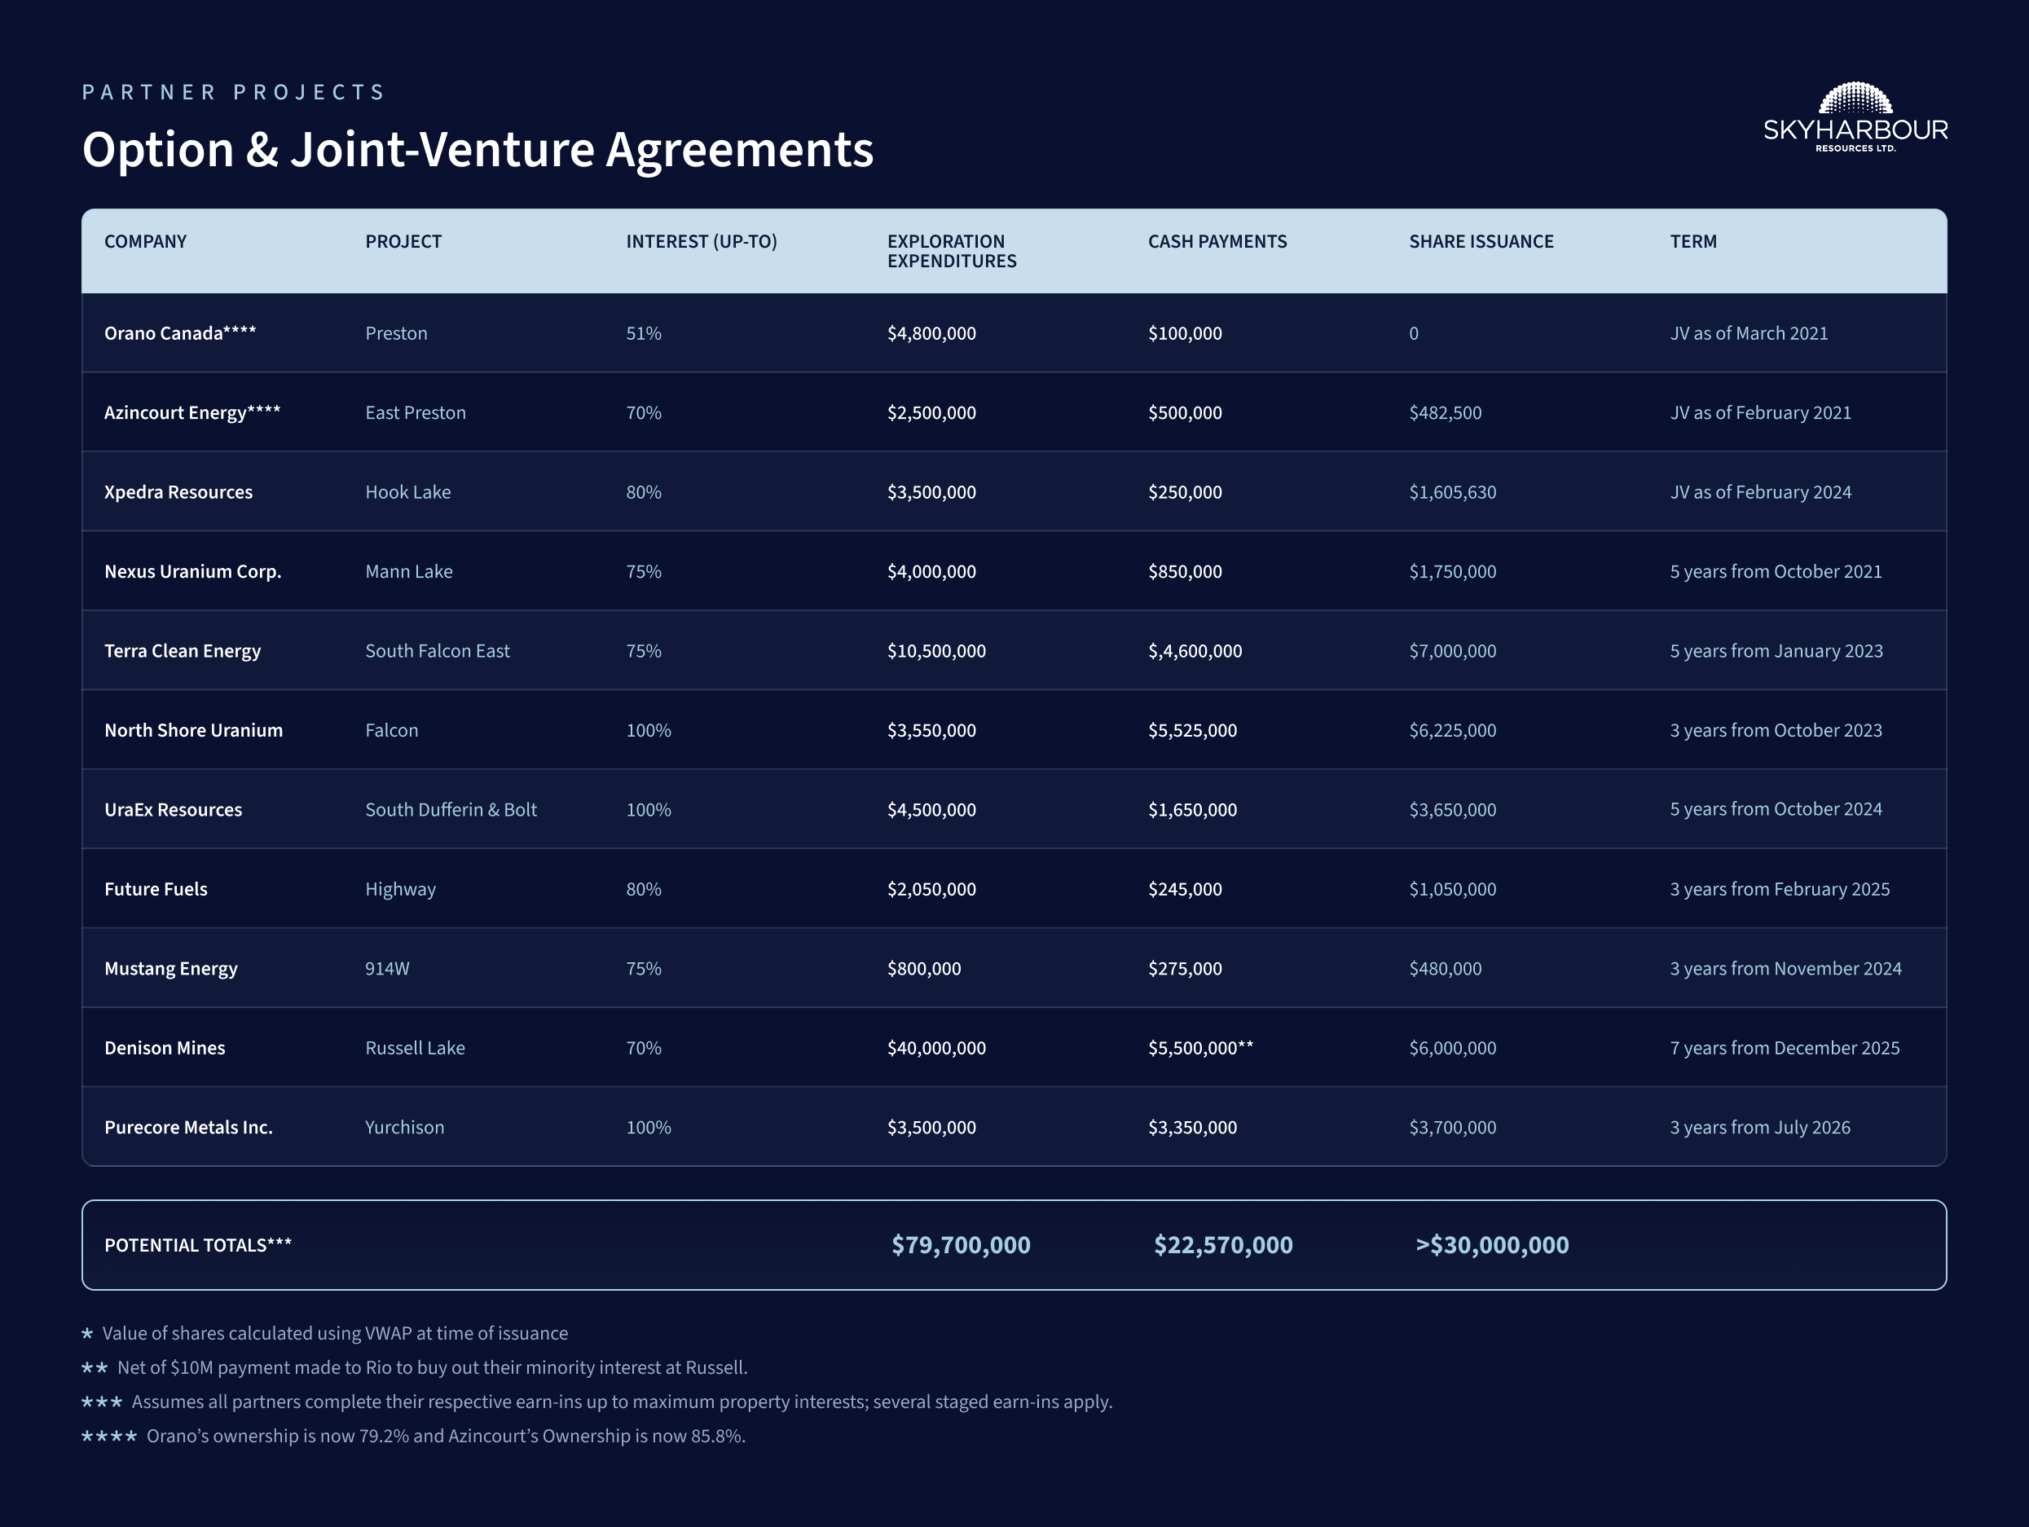Viewport: 2029px width, 1527px height.
Task: Click the CASH PAYMENTS column header
Action: coord(1217,241)
